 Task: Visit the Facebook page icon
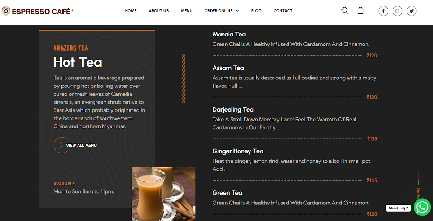(x=383, y=11)
